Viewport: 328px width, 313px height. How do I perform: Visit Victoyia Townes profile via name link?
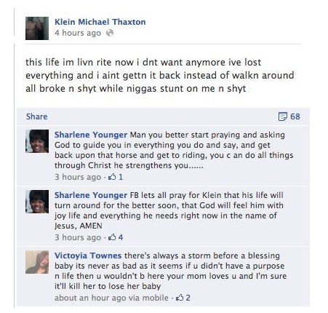click(88, 255)
